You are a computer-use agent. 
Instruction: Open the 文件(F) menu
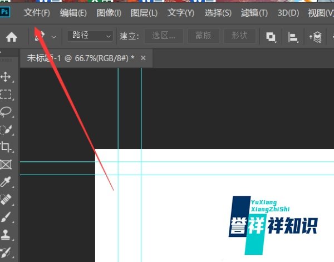[37, 13]
